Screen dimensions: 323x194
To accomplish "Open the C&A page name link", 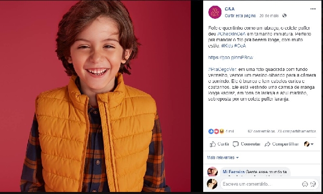I will pos(229,9).
